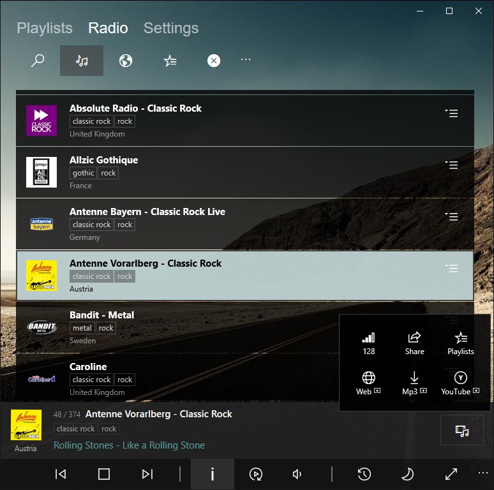494x490 pixels.
Task: Click the metal tag on Bandit
Action: point(82,328)
